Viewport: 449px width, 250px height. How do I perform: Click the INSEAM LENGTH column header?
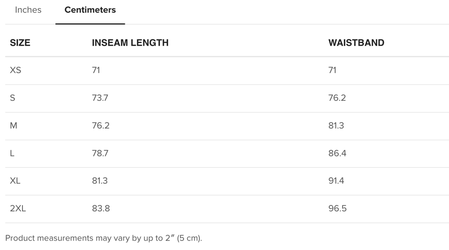(130, 43)
